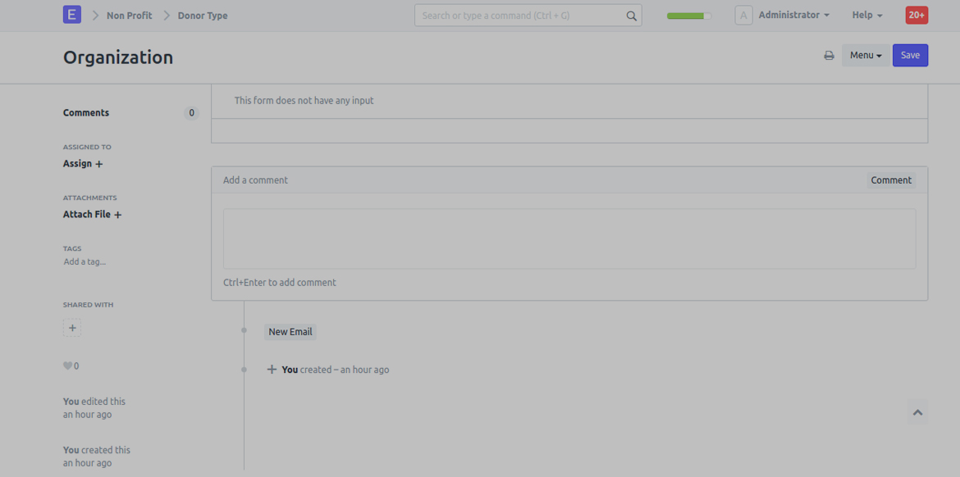The width and height of the screenshot is (960, 477).
Task: Click the purple E home logo
Action: [72, 15]
